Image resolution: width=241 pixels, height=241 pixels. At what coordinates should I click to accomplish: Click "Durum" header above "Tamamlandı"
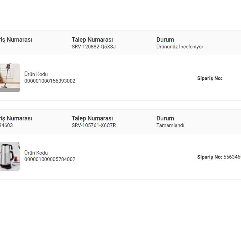[165, 118]
